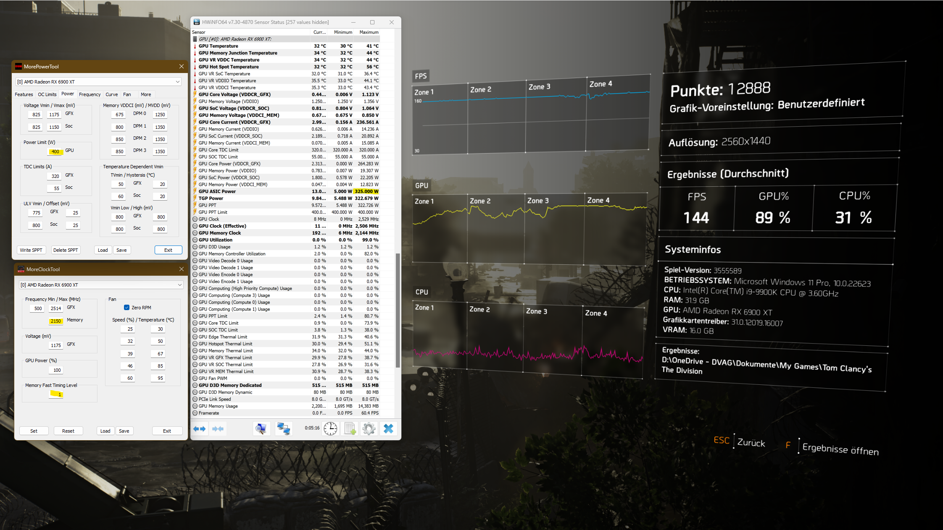
Task: Click expand columns arrows icon in HWiNFO
Action: [200, 428]
